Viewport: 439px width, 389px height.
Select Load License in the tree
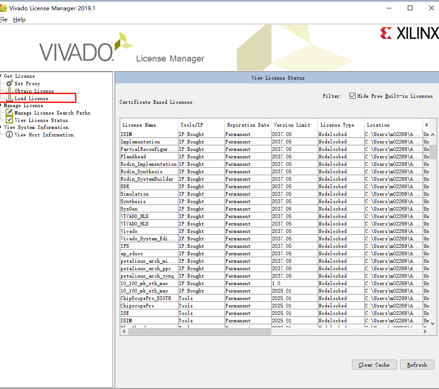31,98
